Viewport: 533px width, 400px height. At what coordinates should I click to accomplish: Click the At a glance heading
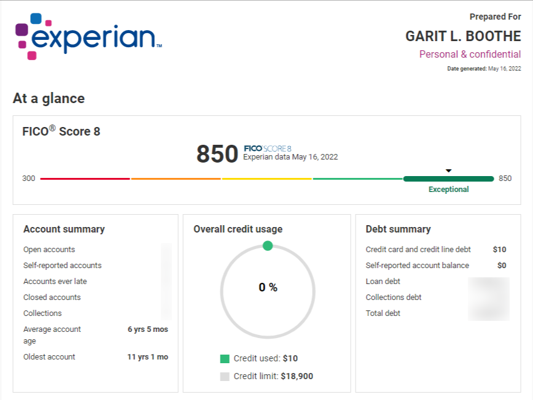tap(49, 99)
